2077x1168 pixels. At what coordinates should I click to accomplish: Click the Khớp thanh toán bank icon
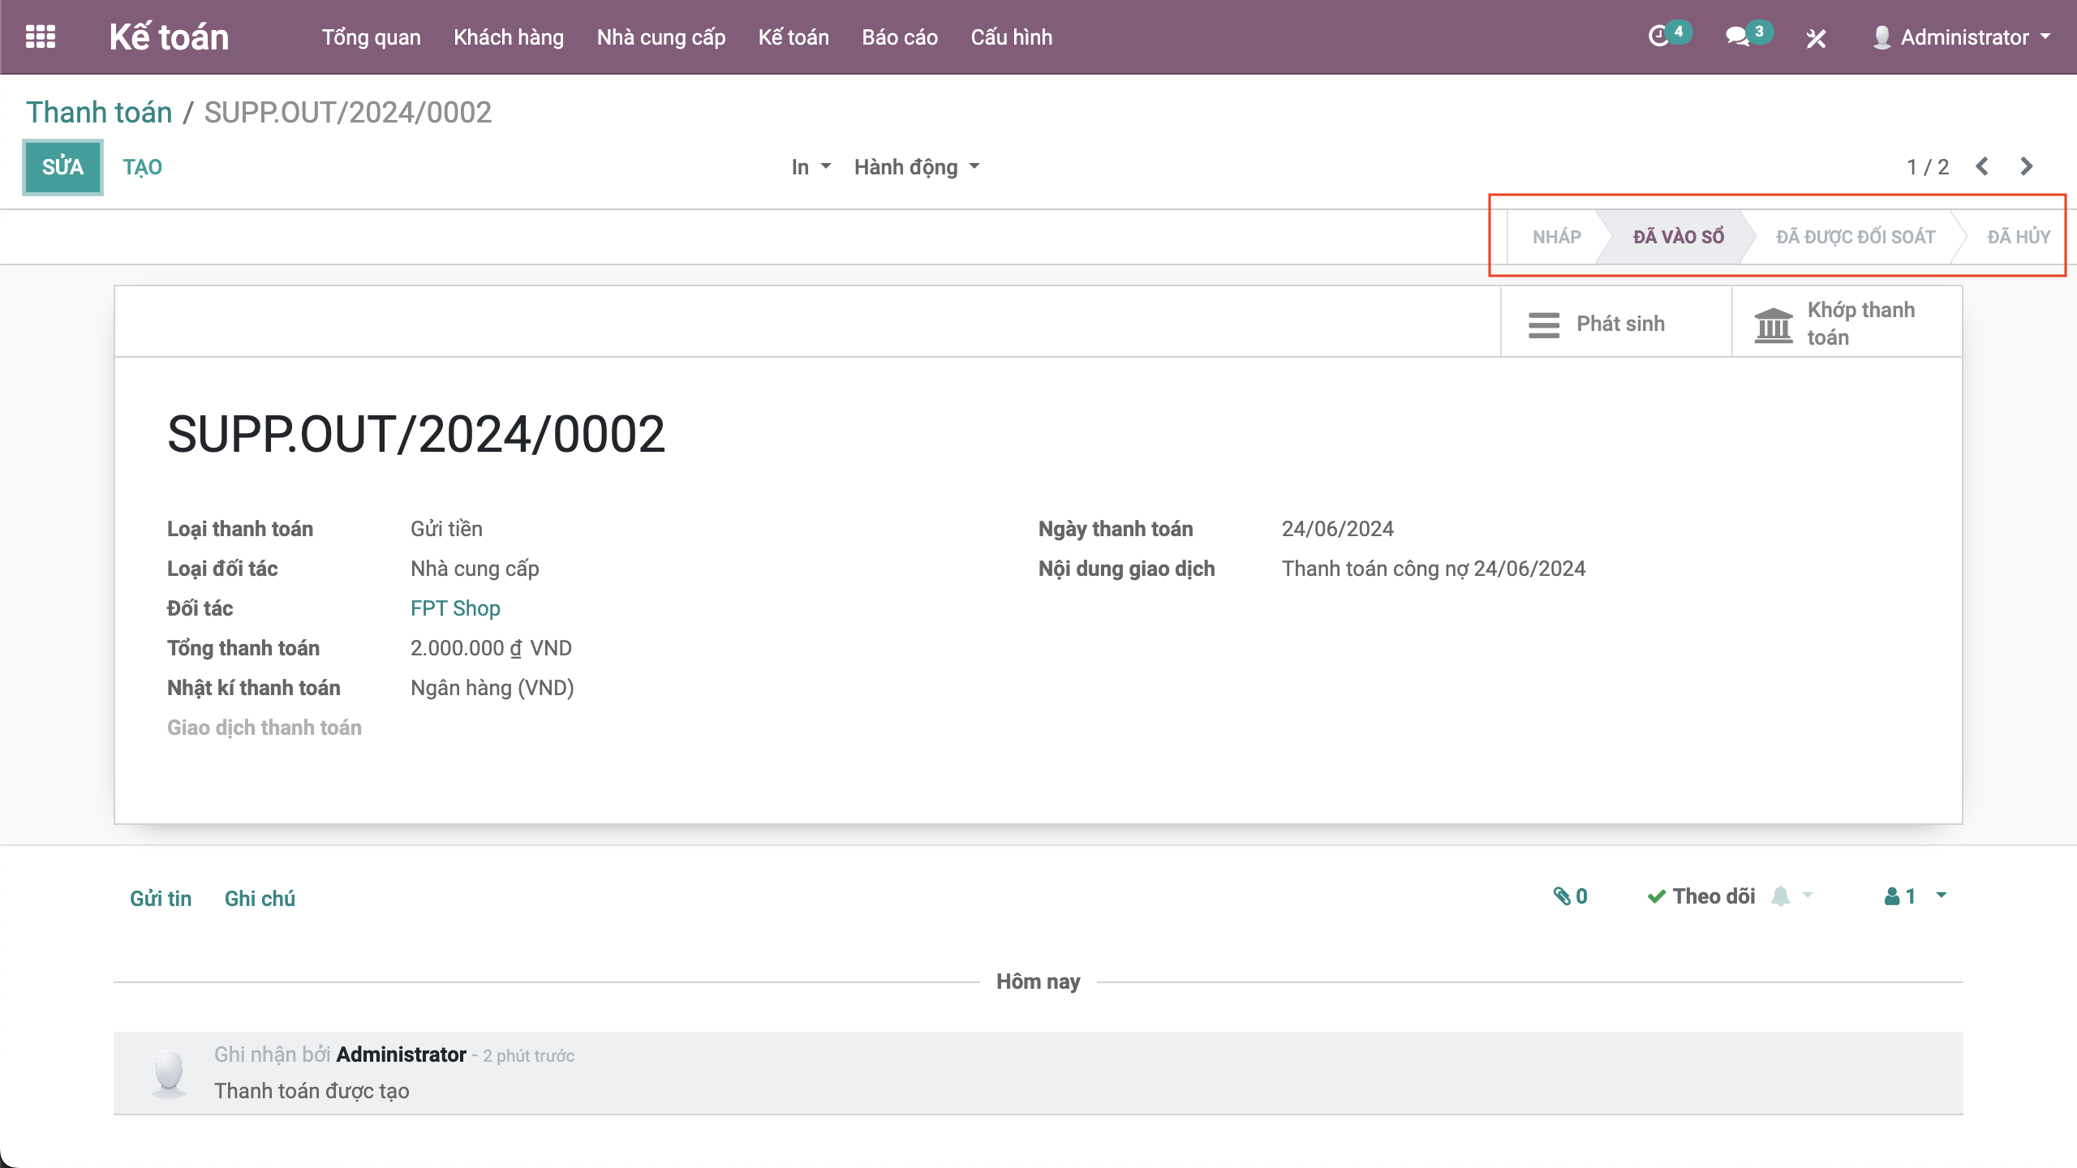pyautogui.click(x=1774, y=324)
